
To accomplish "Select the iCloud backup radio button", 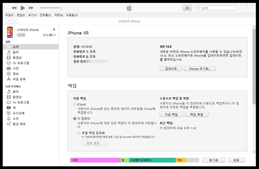I will click(x=75, y=104).
